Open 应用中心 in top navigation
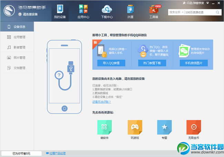The height and width of the screenshot is (157, 224). [83, 11]
